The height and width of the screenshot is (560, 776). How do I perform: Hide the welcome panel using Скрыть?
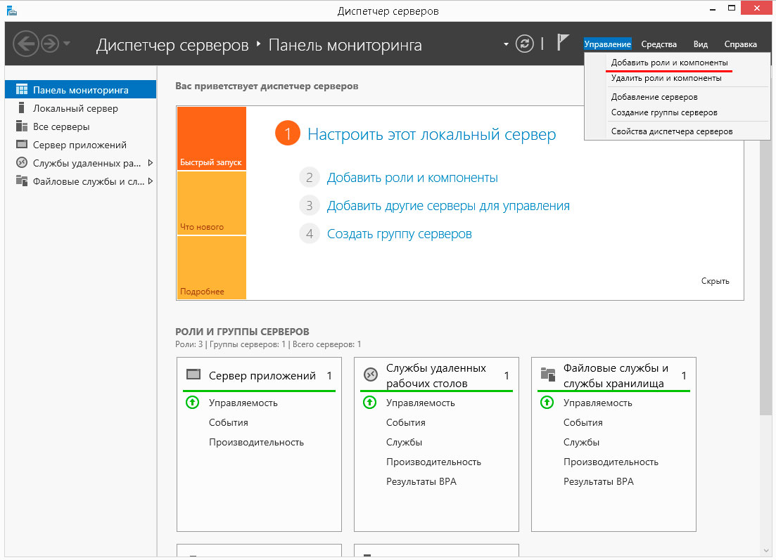coord(715,281)
